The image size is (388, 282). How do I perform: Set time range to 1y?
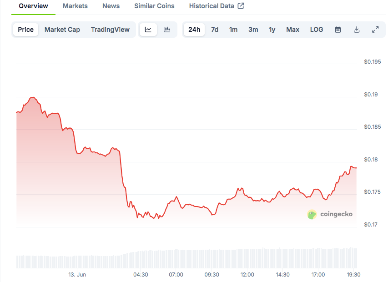tap(272, 30)
